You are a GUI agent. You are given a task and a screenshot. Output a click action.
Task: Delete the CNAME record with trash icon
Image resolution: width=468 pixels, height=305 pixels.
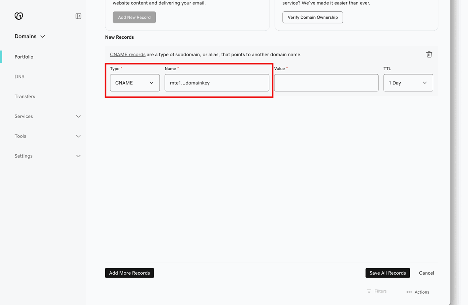(429, 54)
